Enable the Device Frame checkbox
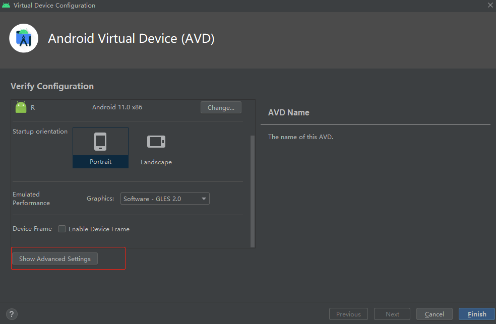The height and width of the screenshot is (324, 496). (62, 229)
